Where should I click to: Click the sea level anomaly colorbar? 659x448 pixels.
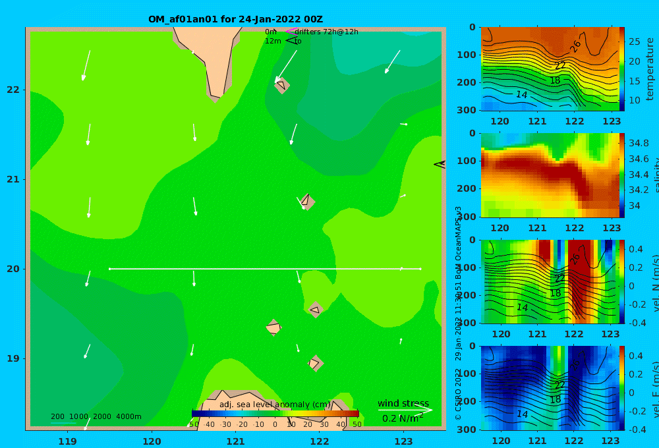[275, 414]
